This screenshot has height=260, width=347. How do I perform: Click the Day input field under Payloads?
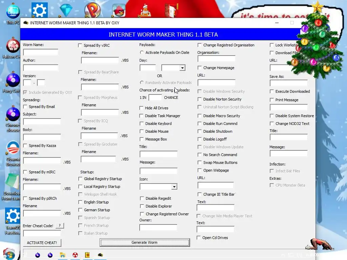point(148,68)
